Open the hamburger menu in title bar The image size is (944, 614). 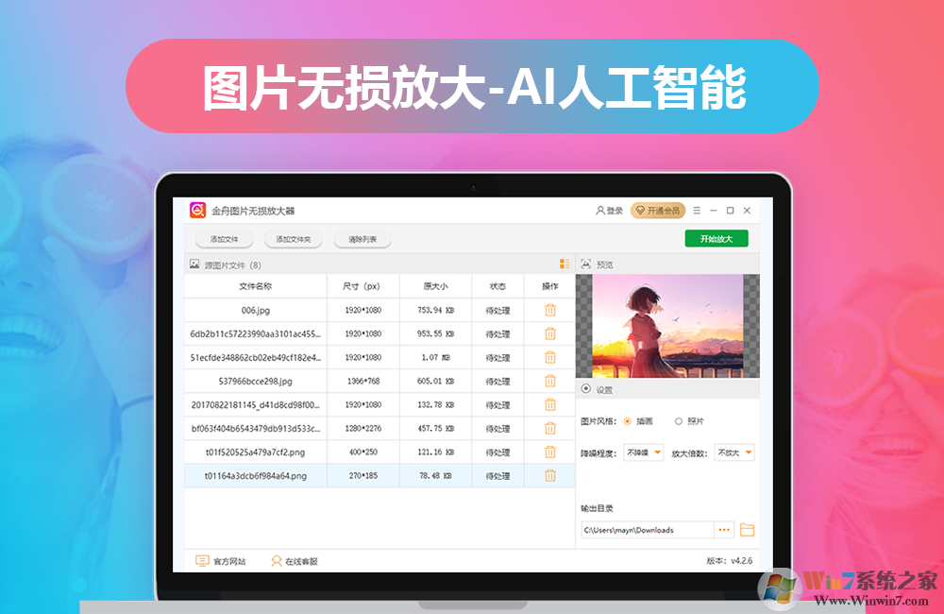[696, 210]
